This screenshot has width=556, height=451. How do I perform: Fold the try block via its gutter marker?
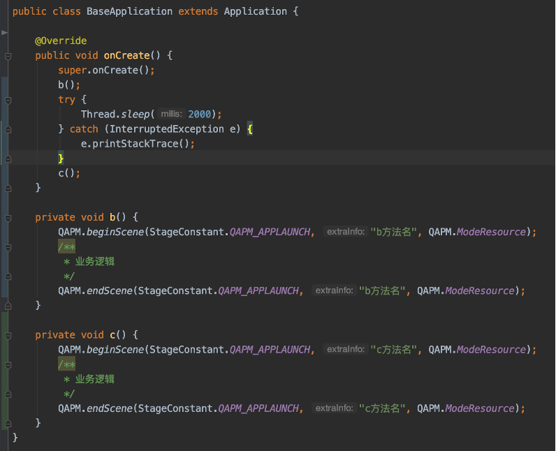8,101
